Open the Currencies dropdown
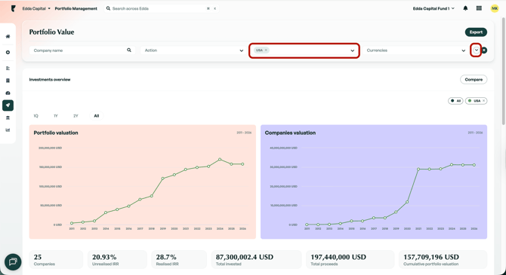Screen dimensions: 506x275 (415, 50)
